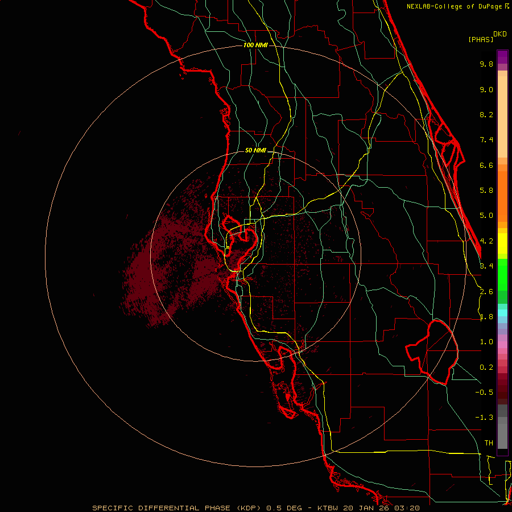
Task: Click the -1.3 value on color scale
Action: tap(484, 418)
